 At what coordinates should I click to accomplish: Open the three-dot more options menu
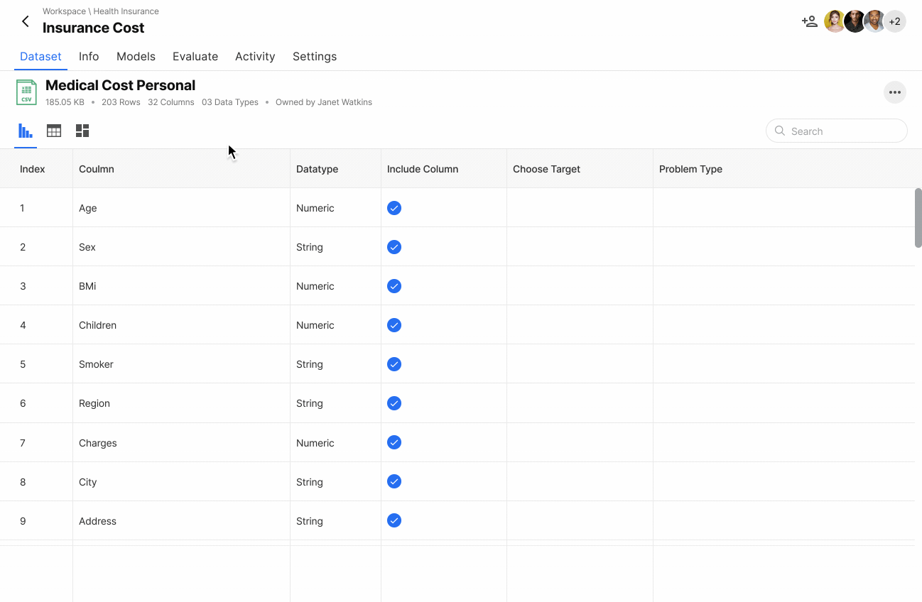click(895, 92)
